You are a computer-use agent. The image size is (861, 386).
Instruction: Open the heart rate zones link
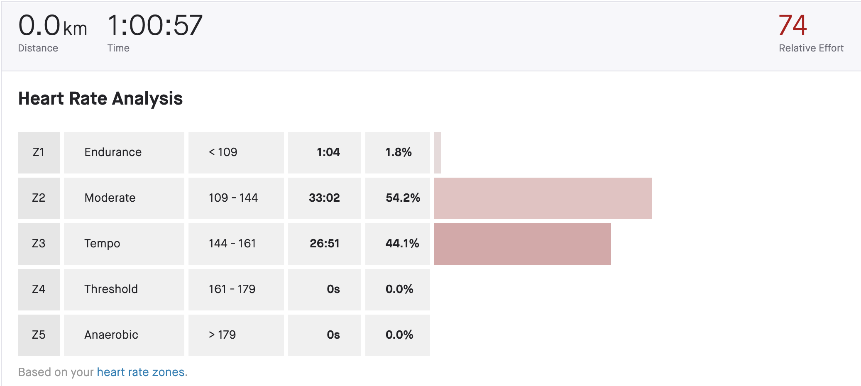140,372
